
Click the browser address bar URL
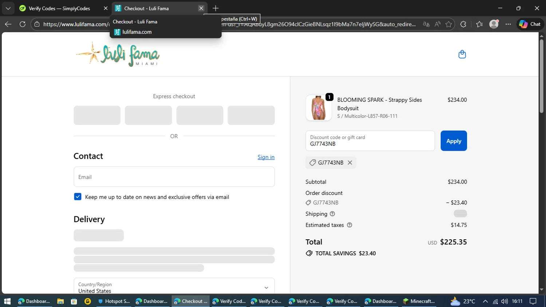[229, 24]
